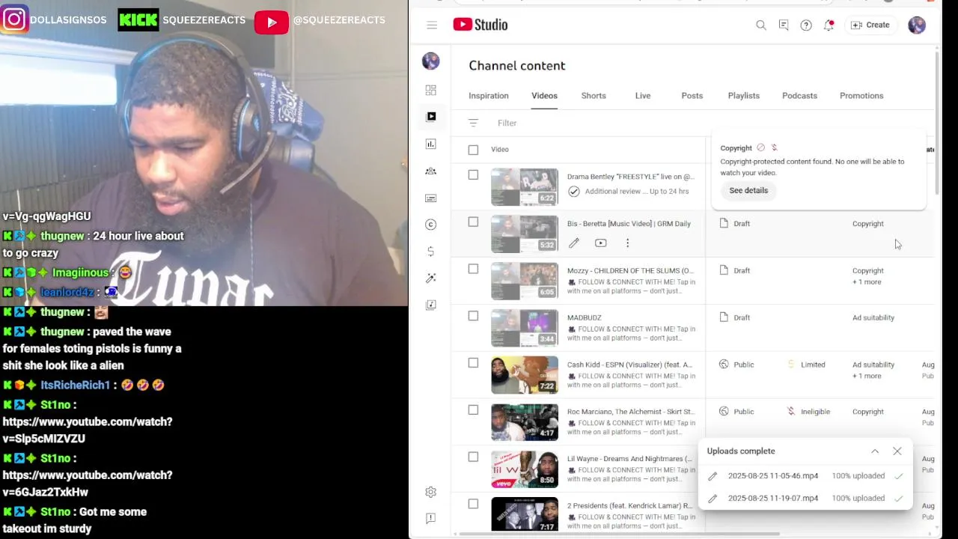Screen dimensions: 958x539
Task: Select the Cash Kidd - ESPN checkbox
Action: pos(473,363)
